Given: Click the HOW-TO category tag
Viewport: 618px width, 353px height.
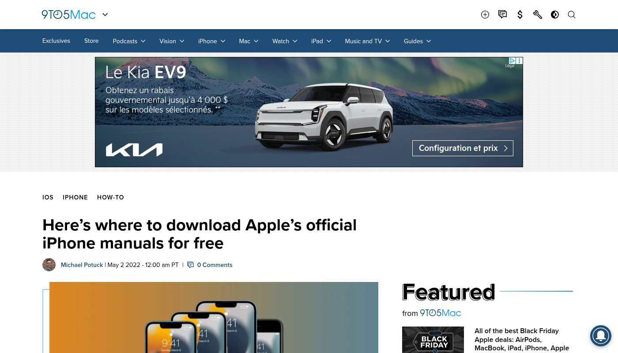Looking at the screenshot, I should pyautogui.click(x=110, y=197).
